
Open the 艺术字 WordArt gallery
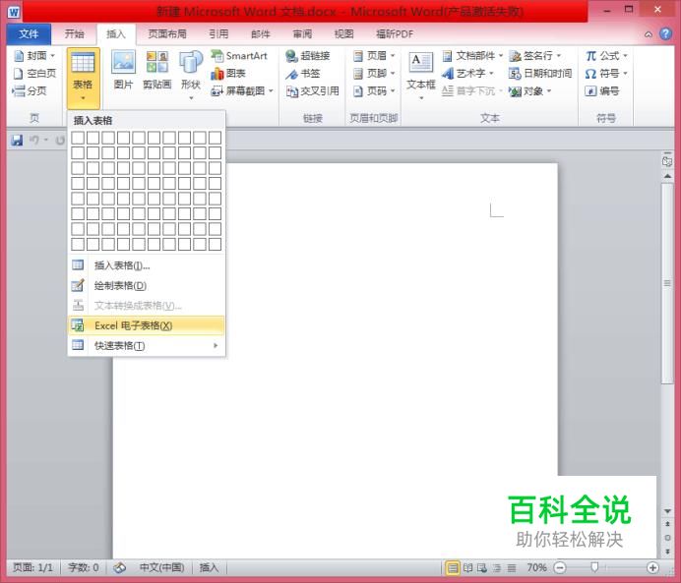(467, 74)
